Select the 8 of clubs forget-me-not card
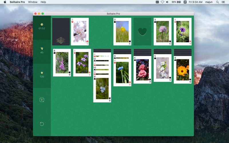 pos(102,89)
